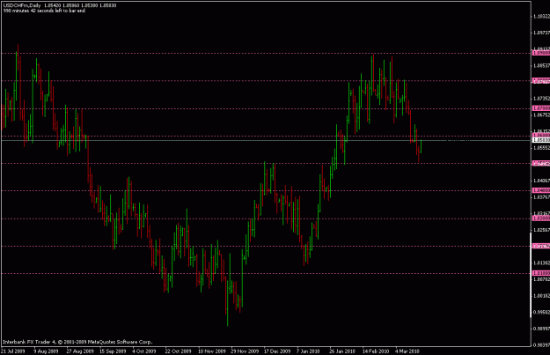The height and width of the screenshot is (355, 550).
Task: Click the 1.06752 price scale label
Action: [x=541, y=115]
